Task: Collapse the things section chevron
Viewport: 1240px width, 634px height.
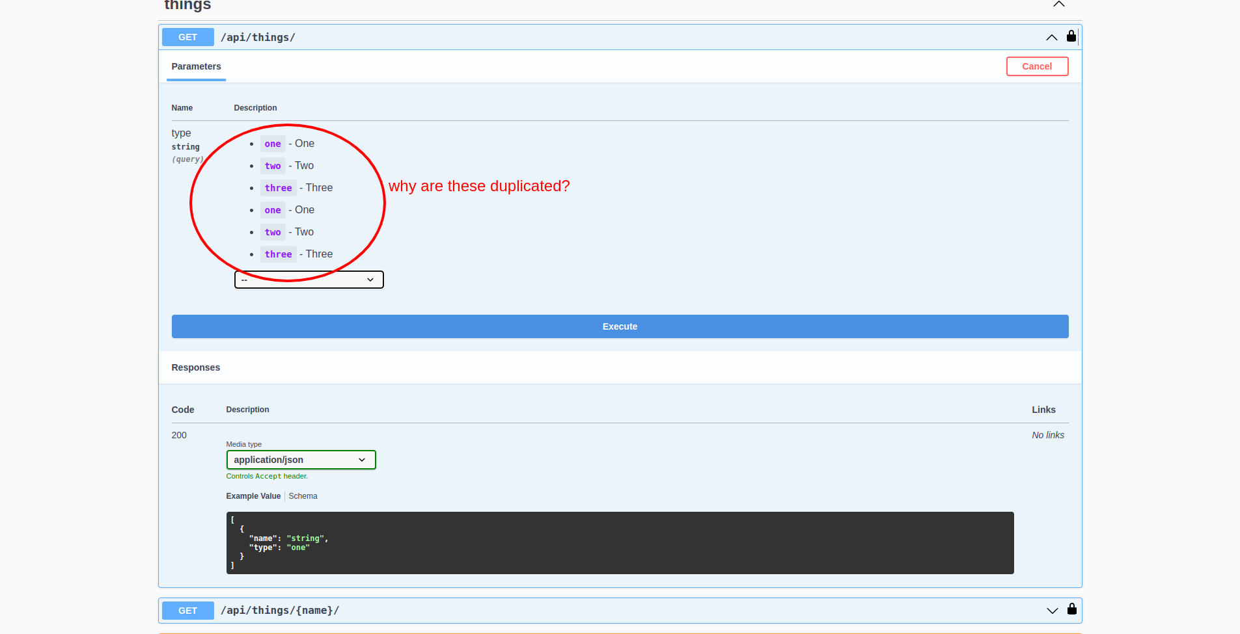Action: point(1058,4)
